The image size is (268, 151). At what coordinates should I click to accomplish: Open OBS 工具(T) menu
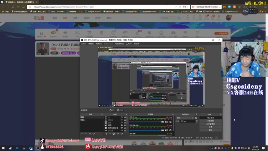(x=129, y=44)
